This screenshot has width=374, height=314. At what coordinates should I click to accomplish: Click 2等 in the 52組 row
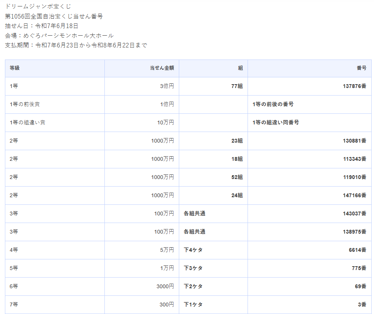click(14, 177)
